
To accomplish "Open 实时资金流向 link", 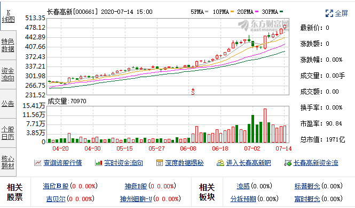I will click(x=124, y=163).
